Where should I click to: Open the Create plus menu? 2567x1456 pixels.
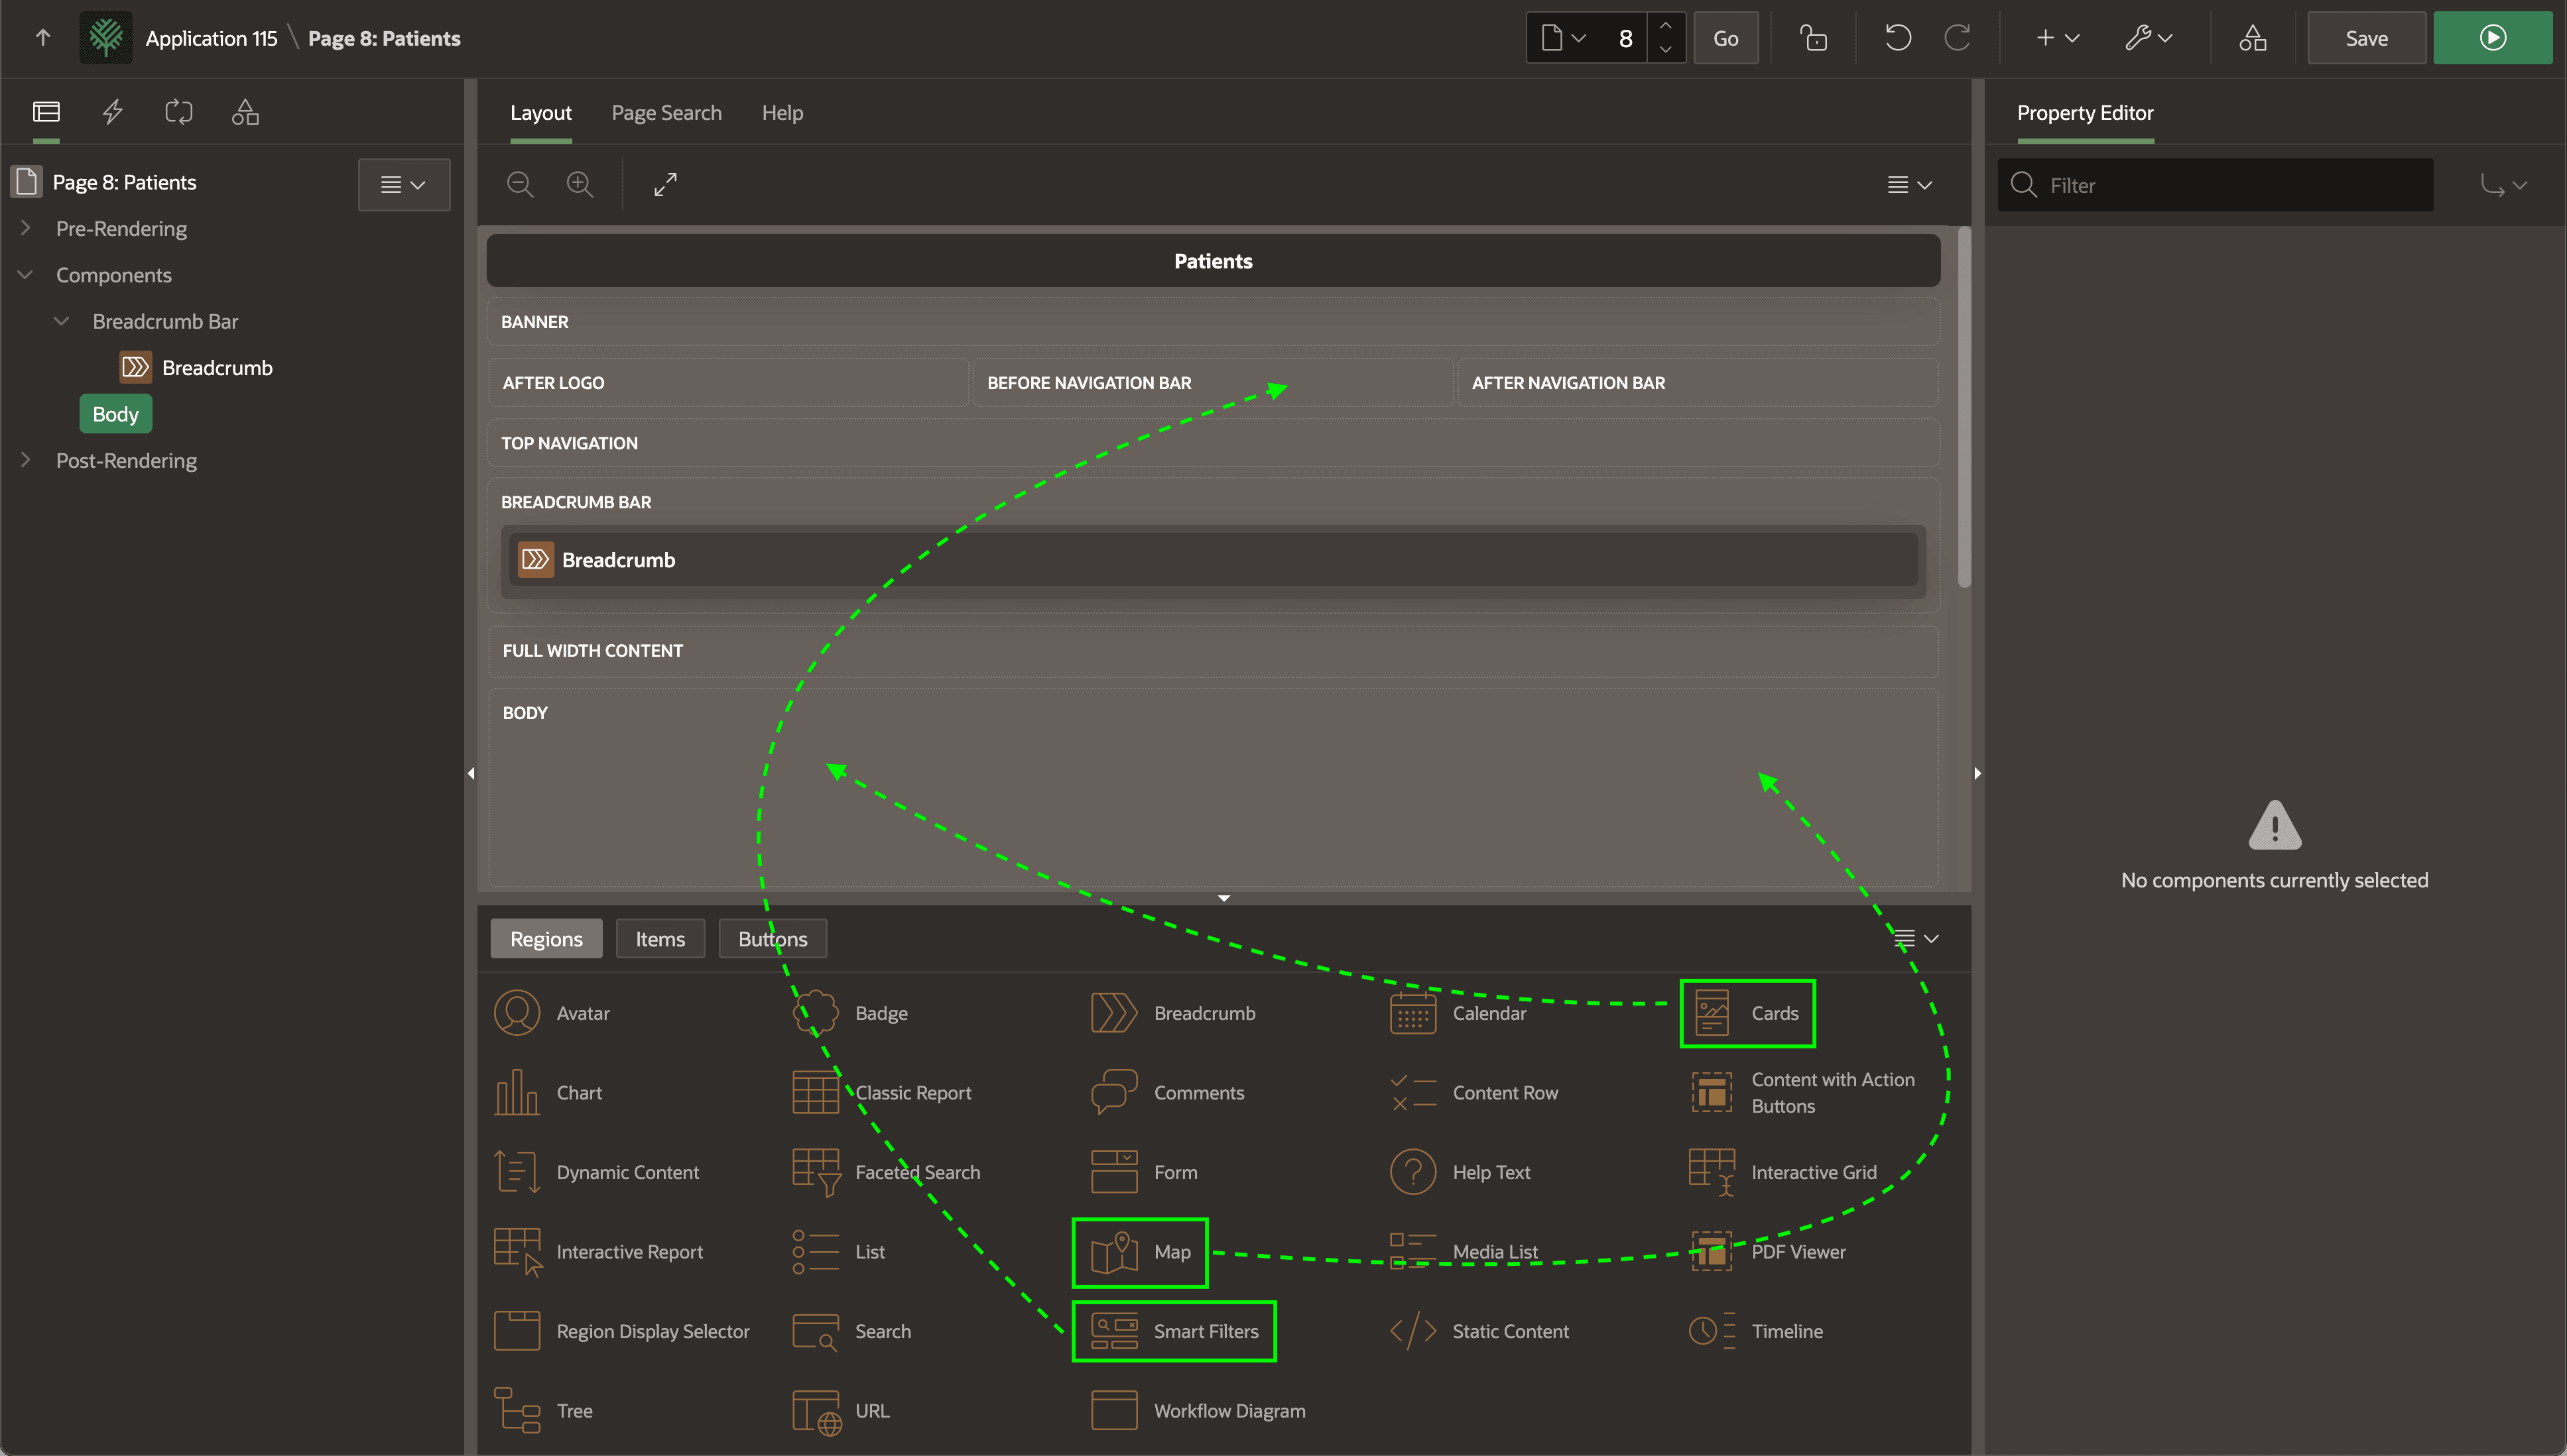click(x=2057, y=38)
